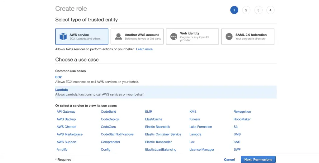Image resolution: width=319 pixels, height=163 pixels.
Task: Select ElastiCache service
Action: click(x=154, y=119)
